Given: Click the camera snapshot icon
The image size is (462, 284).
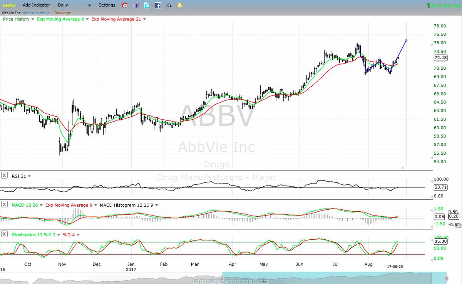Looking at the screenshot, I should point(169,6).
